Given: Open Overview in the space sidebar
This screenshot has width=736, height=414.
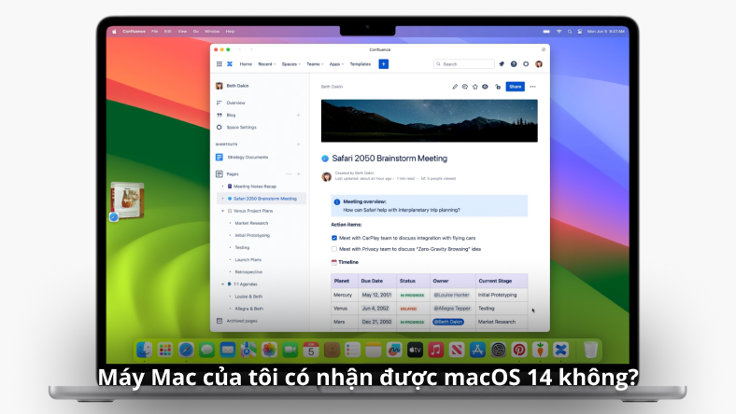Looking at the screenshot, I should click(235, 103).
